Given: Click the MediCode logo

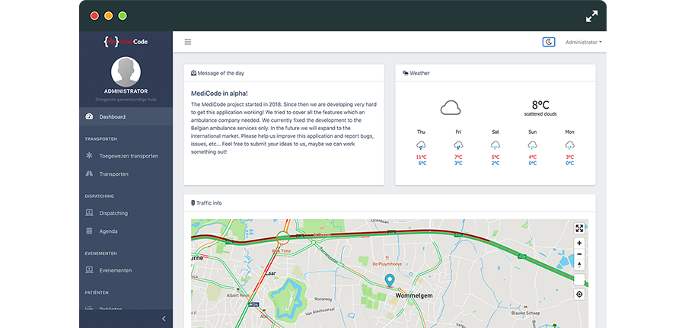Looking at the screenshot, I should (x=126, y=42).
